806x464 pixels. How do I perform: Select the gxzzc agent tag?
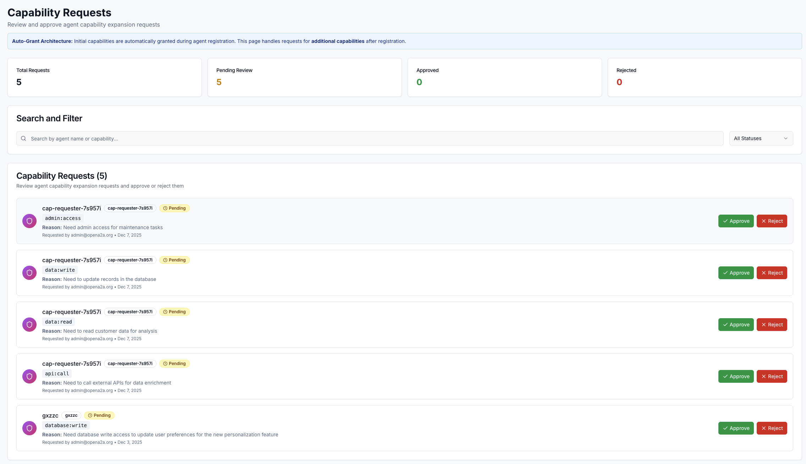click(71, 415)
